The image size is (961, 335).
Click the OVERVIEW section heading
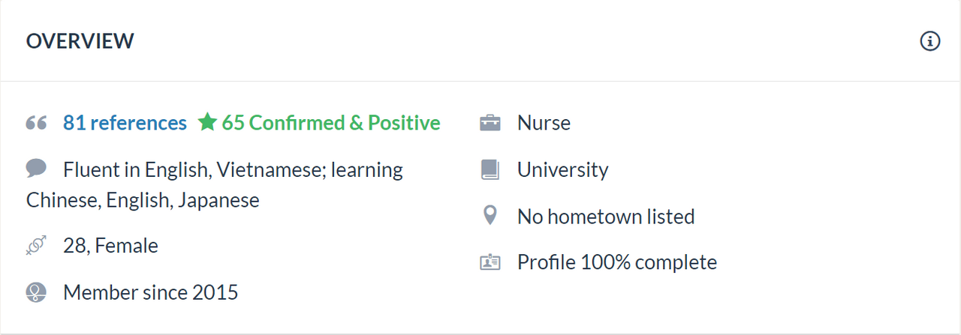click(80, 41)
